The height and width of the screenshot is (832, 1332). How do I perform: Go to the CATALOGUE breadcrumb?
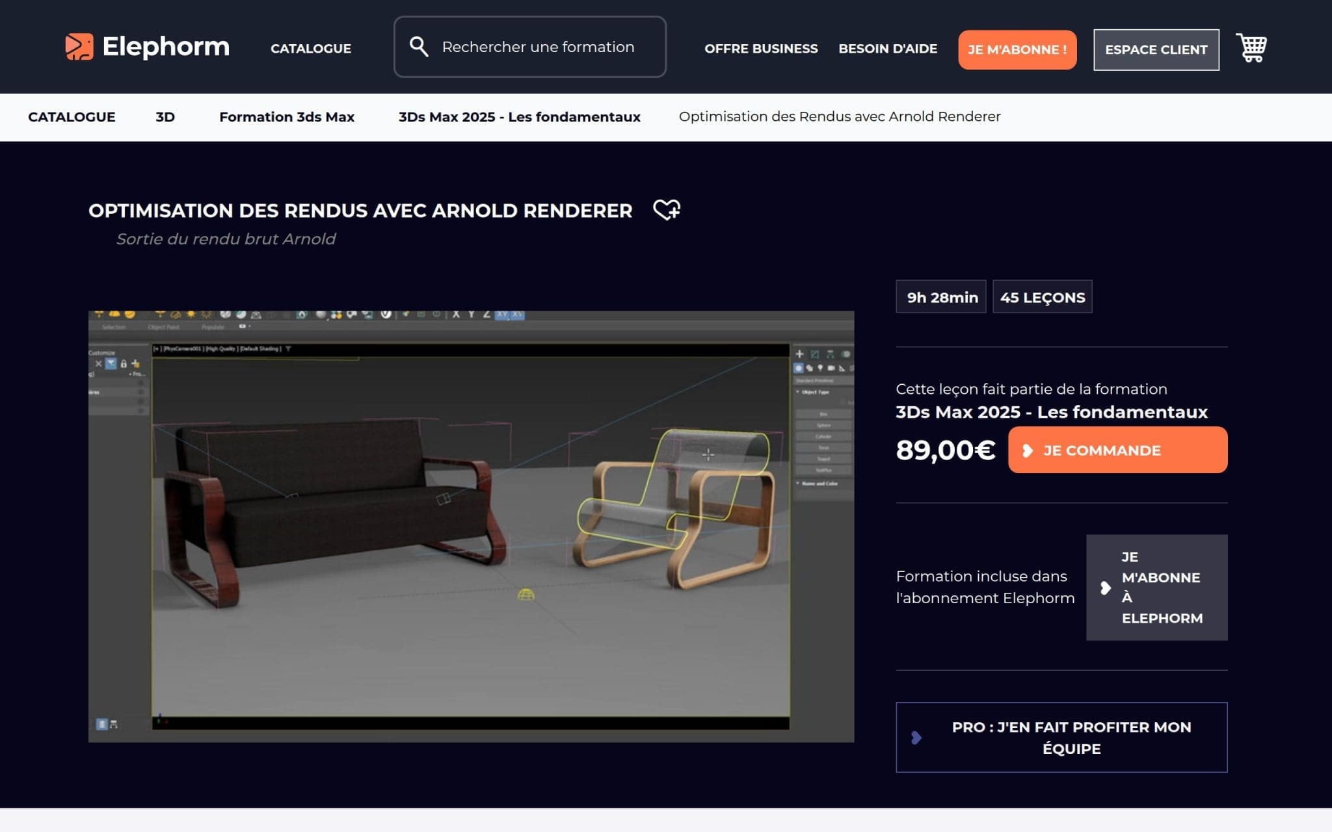point(72,117)
